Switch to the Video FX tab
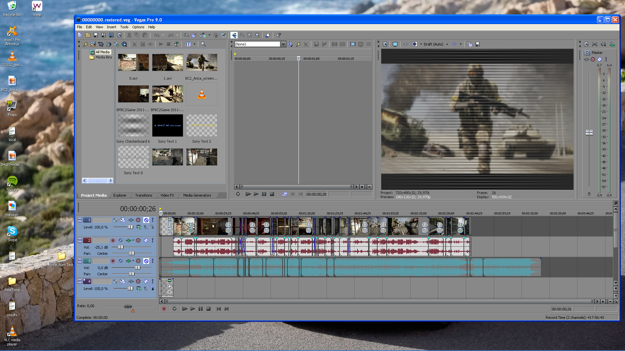Image resolution: width=625 pixels, height=351 pixels. point(167,195)
